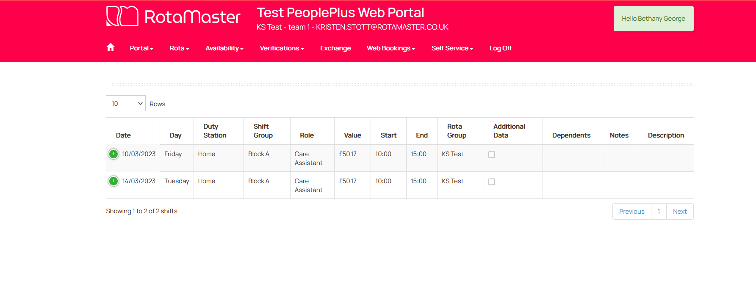Sort by the Role column header
Viewport: 756px width, 292px height.
(312, 131)
